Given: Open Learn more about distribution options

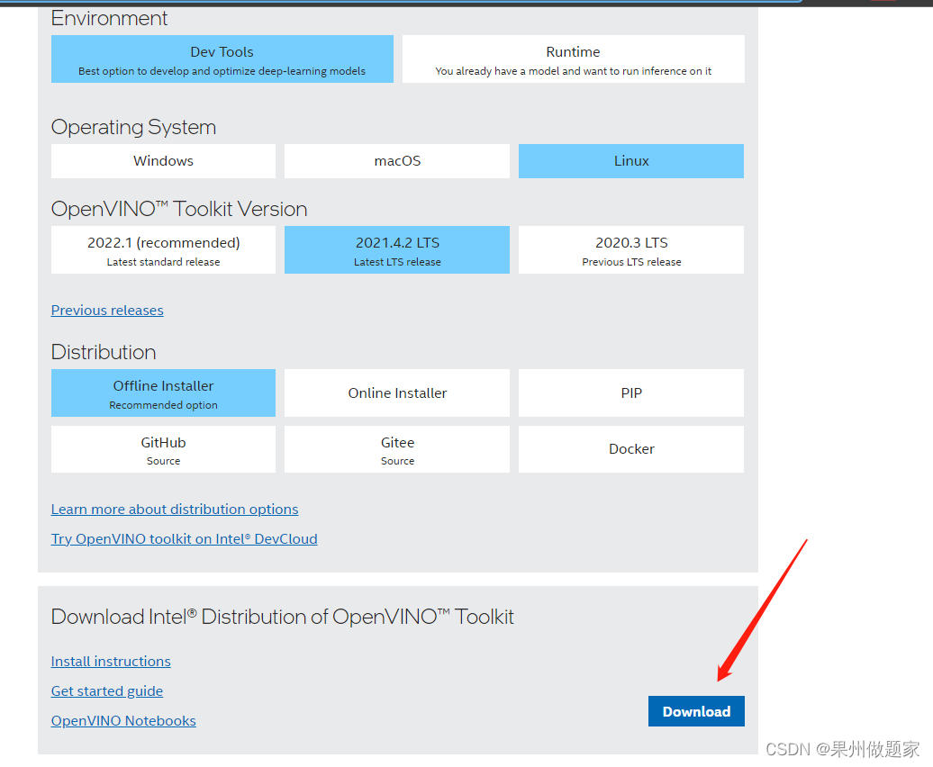Looking at the screenshot, I should pos(174,509).
